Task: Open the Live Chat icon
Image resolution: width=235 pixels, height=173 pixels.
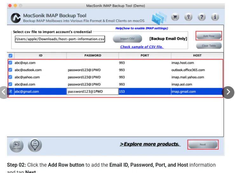Action: [x=17, y=145]
